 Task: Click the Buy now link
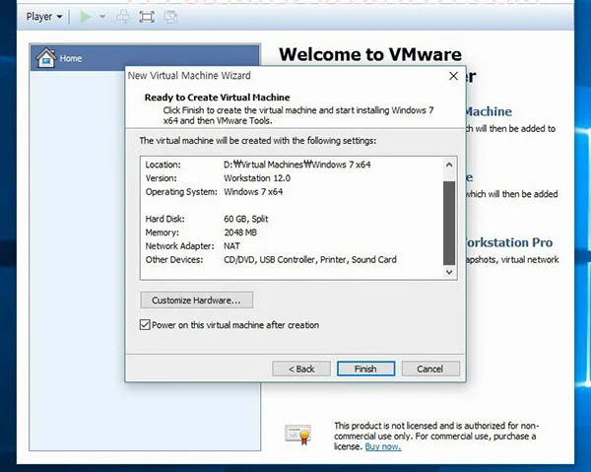(x=383, y=446)
